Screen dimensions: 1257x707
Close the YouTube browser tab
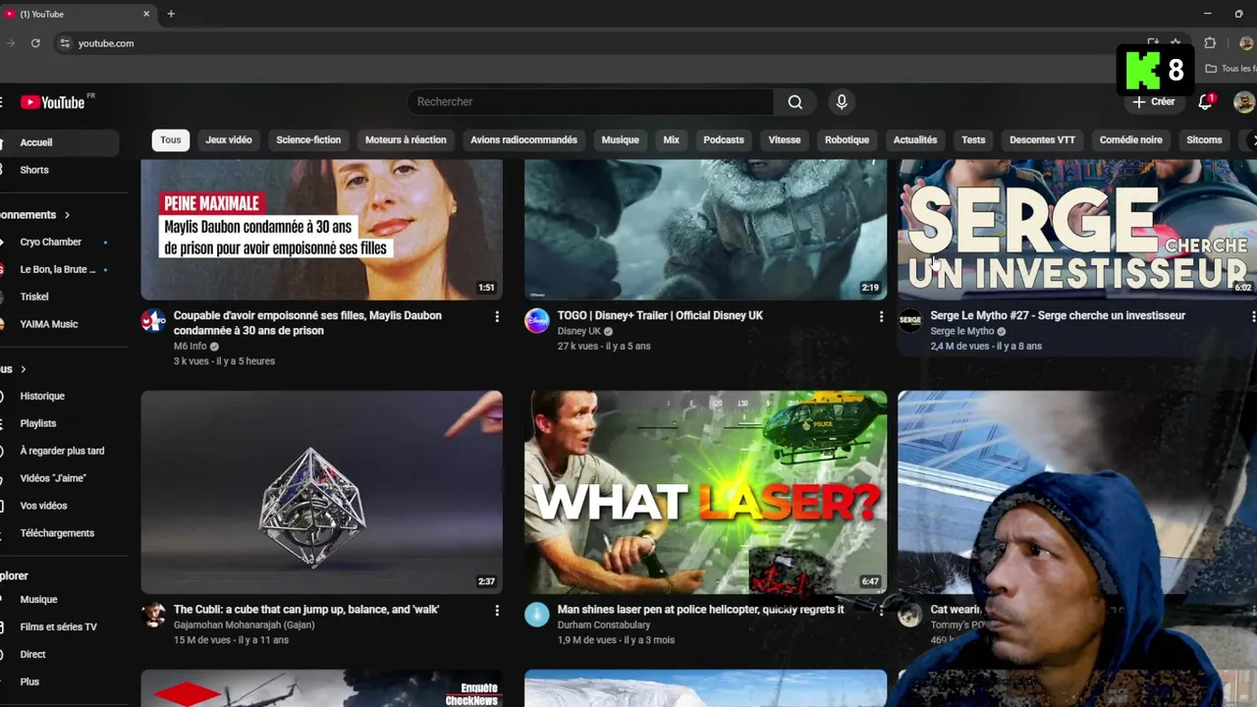(x=146, y=14)
